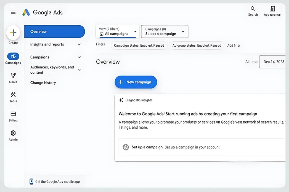This screenshot has width=289, height=192.
Task: Open the Select a campaign dropdown
Action: [165, 32]
